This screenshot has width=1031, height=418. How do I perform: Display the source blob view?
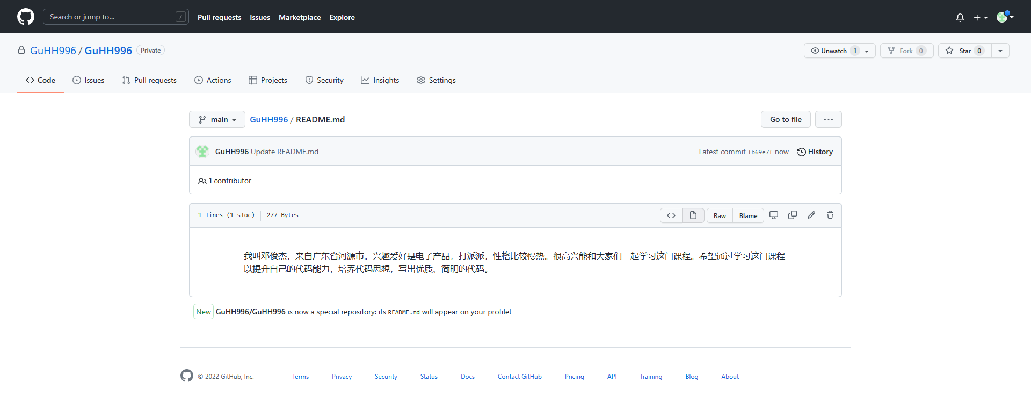click(671, 215)
